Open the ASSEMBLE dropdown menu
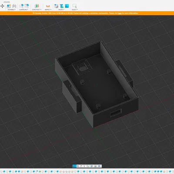The image size is (174, 174). point(11,10)
